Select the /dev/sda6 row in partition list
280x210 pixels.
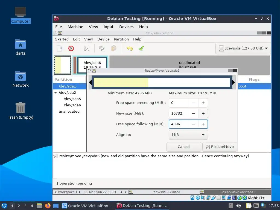tap(70, 105)
